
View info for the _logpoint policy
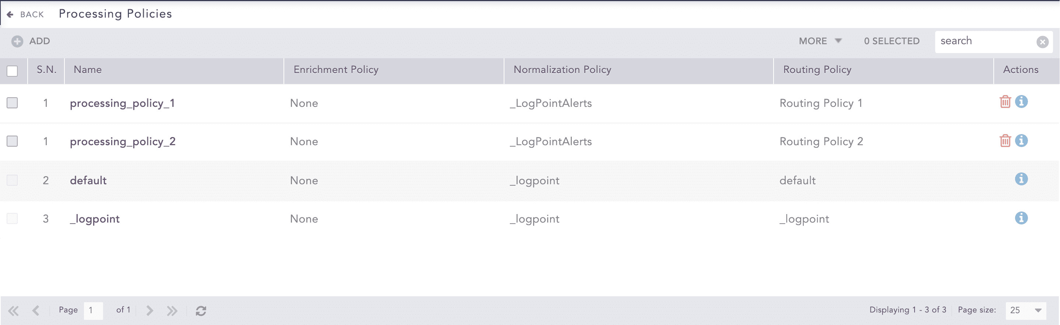(1022, 218)
